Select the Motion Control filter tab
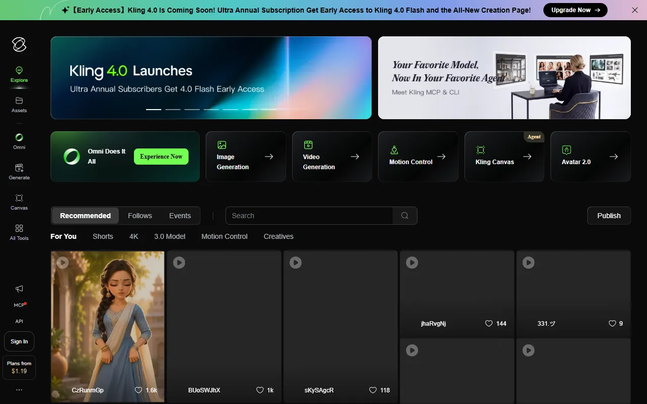647x404 pixels. [224, 236]
